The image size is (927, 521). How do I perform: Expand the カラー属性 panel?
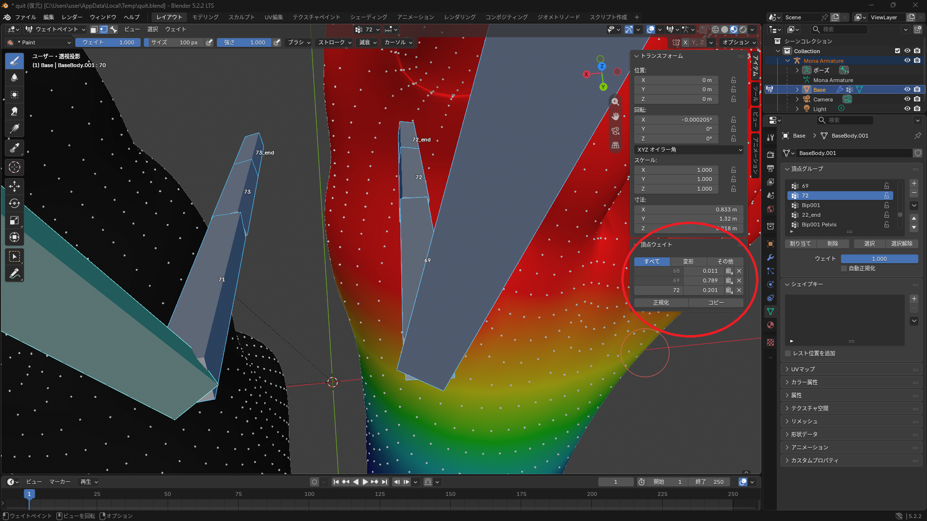pos(852,382)
